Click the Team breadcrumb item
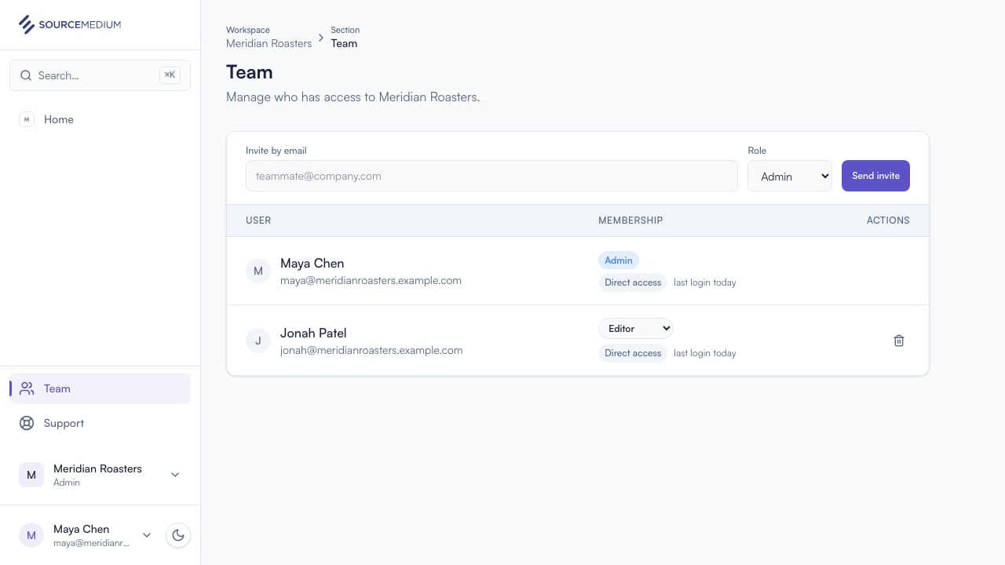Viewport: 1005px width, 565px height. tap(344, 43)
